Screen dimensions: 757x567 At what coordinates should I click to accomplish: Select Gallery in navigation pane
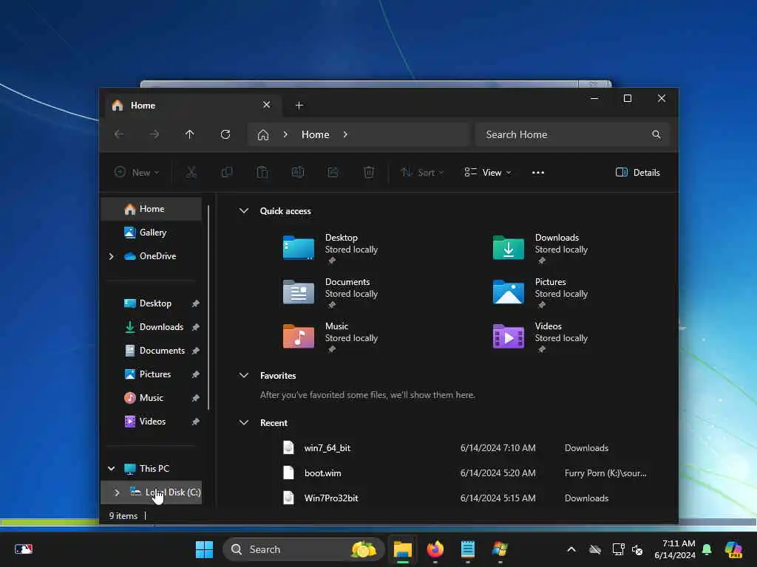coord(151,233)
